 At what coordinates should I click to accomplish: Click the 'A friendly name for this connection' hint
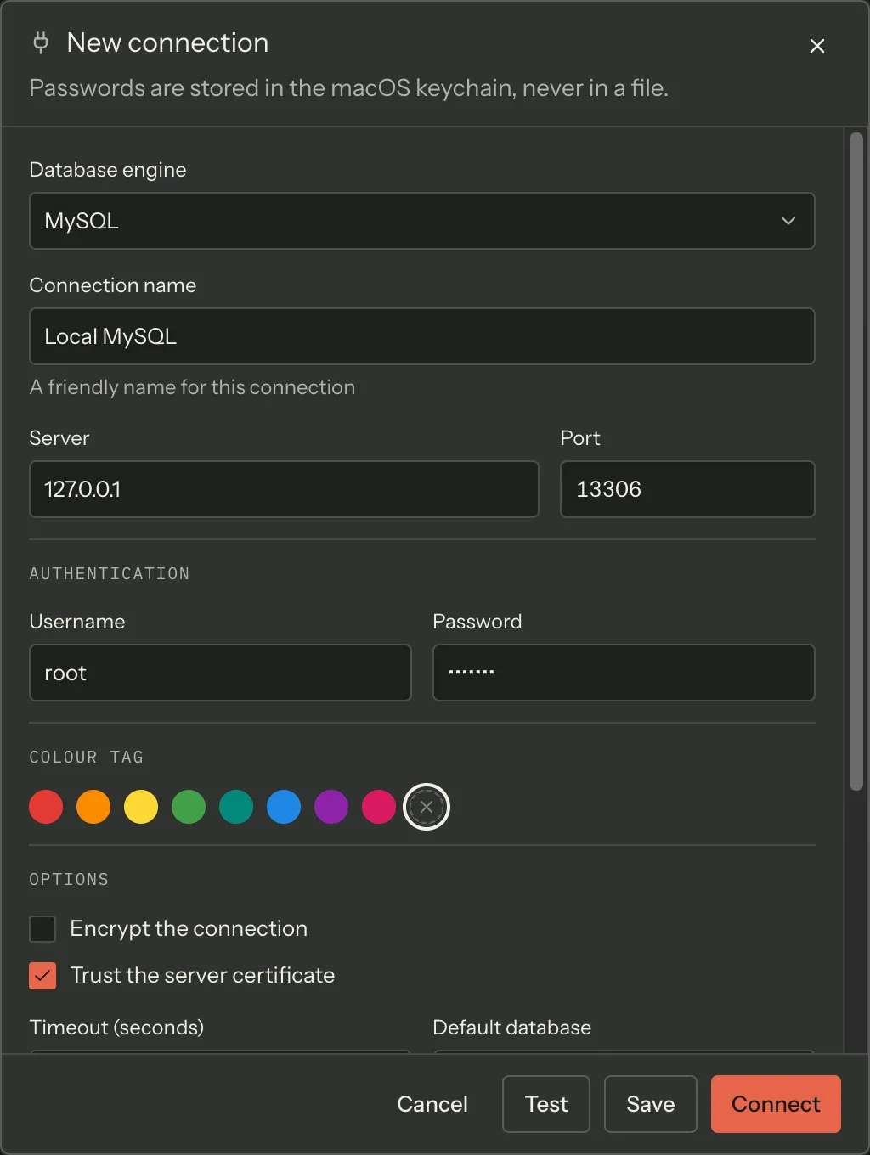click(x=192, y=387)
